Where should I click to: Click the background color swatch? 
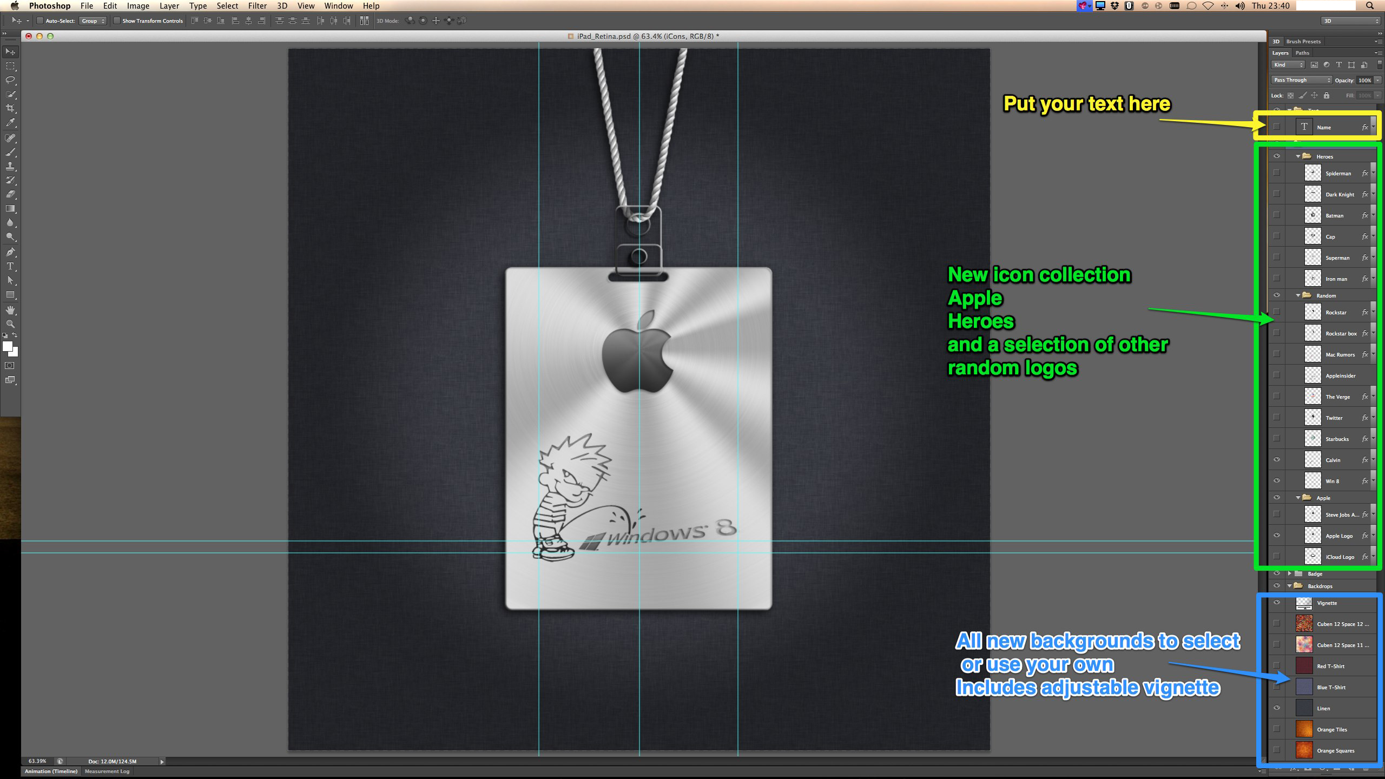click(x=15, y=353)
